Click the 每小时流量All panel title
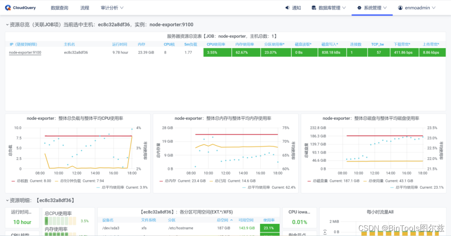This screenshot has height=236, width=451. point(380,212)
